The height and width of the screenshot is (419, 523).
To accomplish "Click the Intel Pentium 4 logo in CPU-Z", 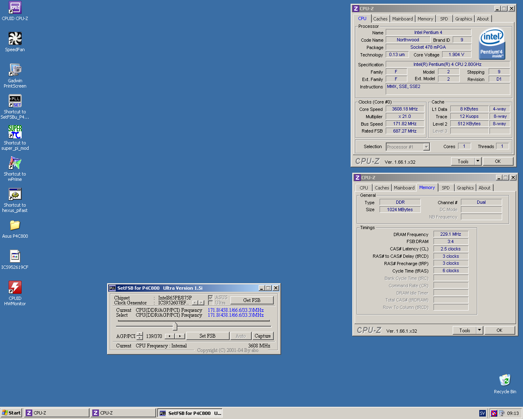I will [x=492, y=44].
